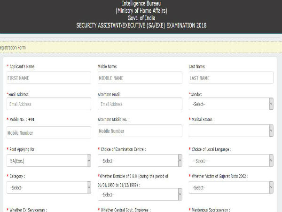Click the Alternate Email input box
The height and width of the screenshot is (212, 282).
(140, 104)
